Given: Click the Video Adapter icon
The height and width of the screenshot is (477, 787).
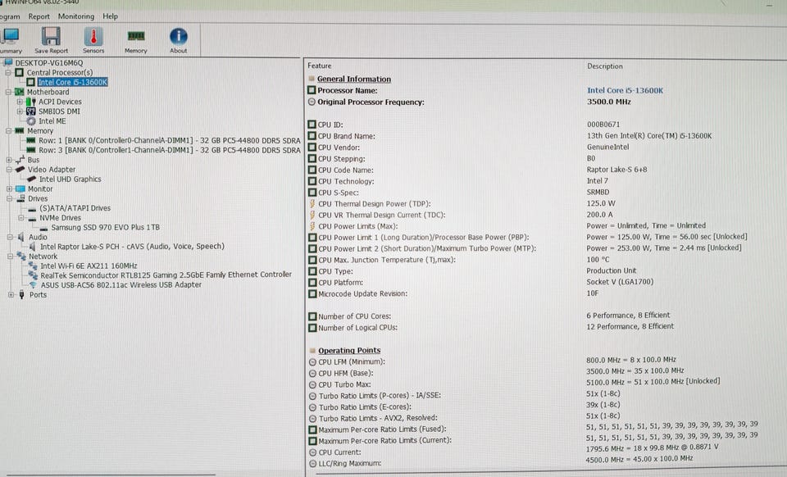Looking at the screenshot, I should (x=20, y=170).
